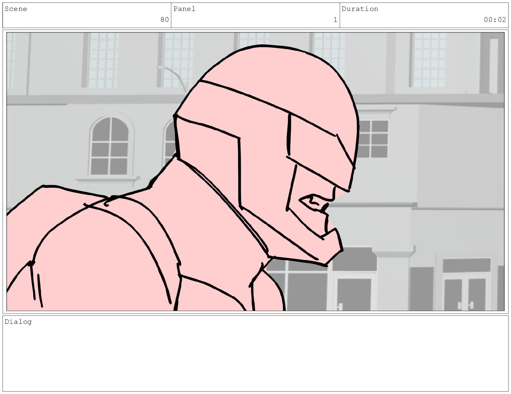The image size is (511, 394).
Task: Select the scene number 80
Action: click(165, 20)
